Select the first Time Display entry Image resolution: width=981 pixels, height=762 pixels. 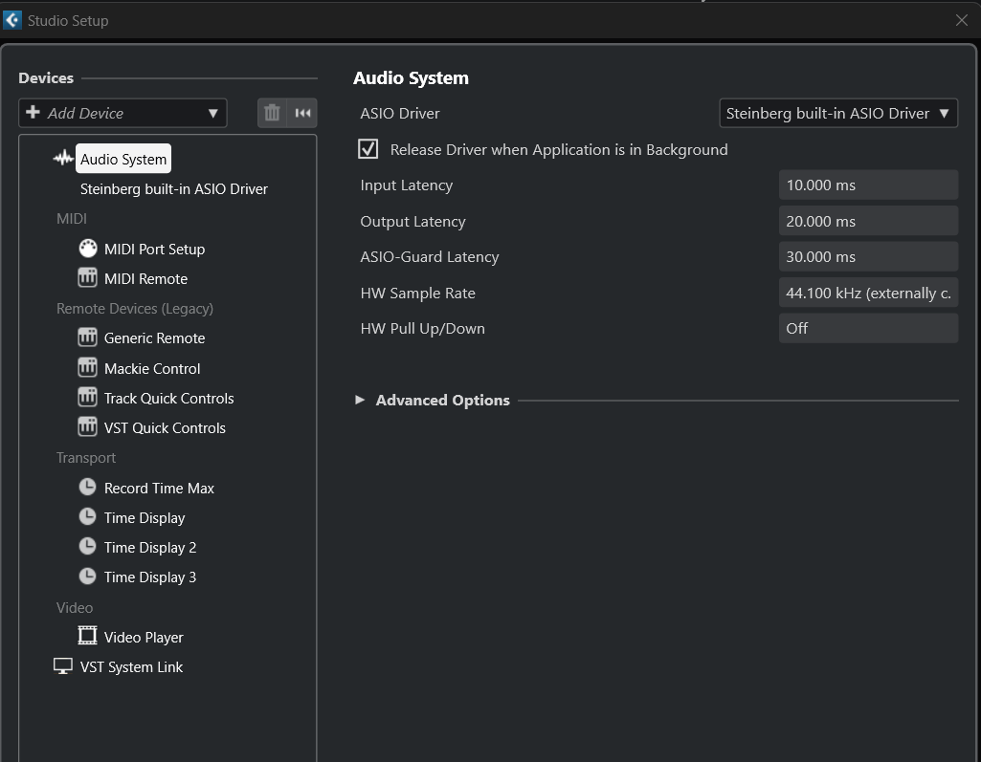145,517
